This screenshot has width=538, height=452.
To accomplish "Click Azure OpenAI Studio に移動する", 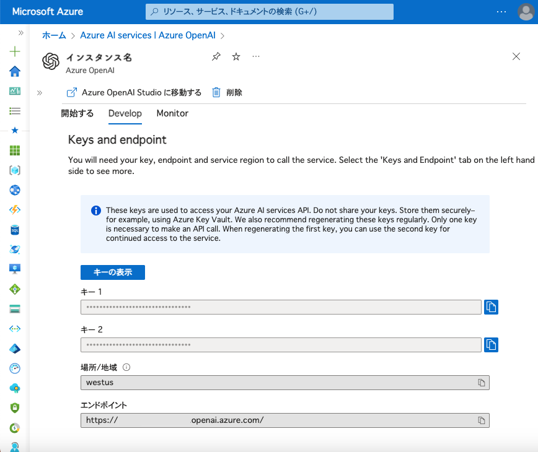I will 134,92.
